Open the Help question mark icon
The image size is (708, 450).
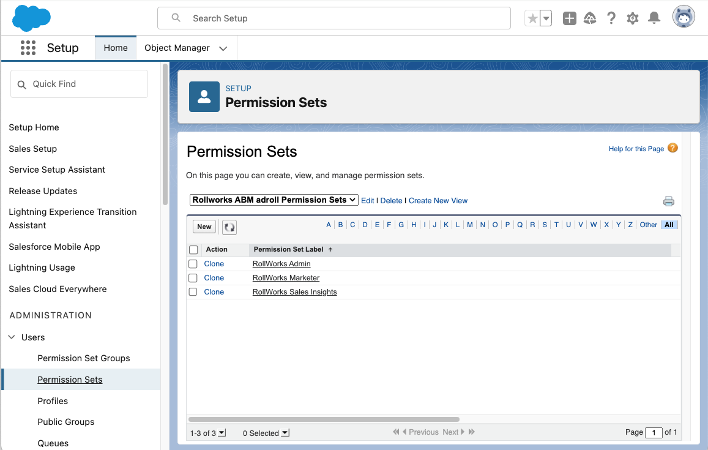pos(611,18)
